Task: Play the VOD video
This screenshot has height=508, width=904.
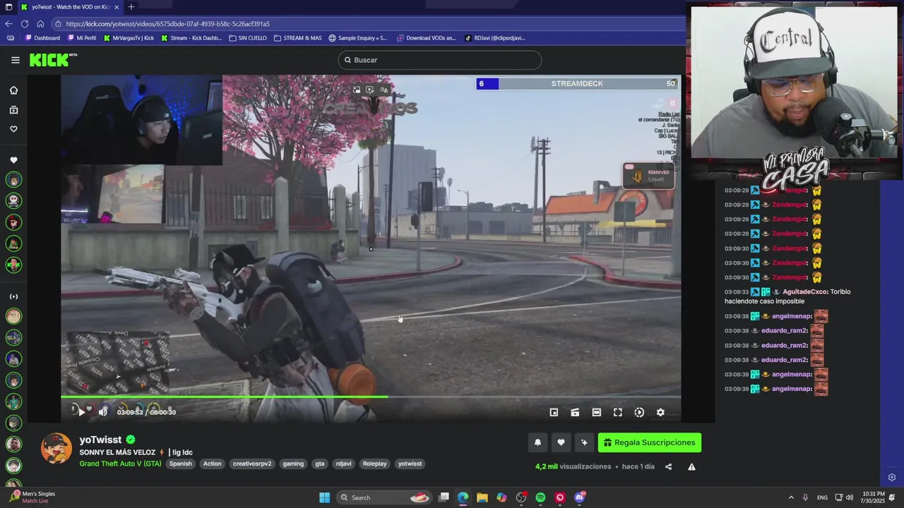Action: click(81, 412)
